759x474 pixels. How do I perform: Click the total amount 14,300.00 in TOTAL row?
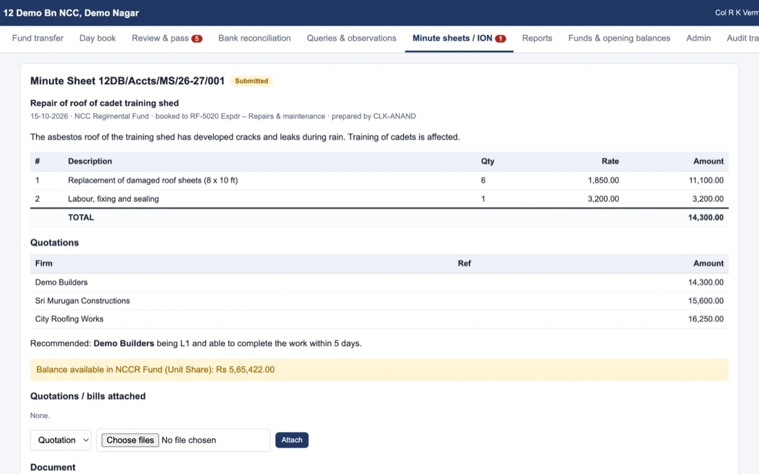tap(706, 217)
